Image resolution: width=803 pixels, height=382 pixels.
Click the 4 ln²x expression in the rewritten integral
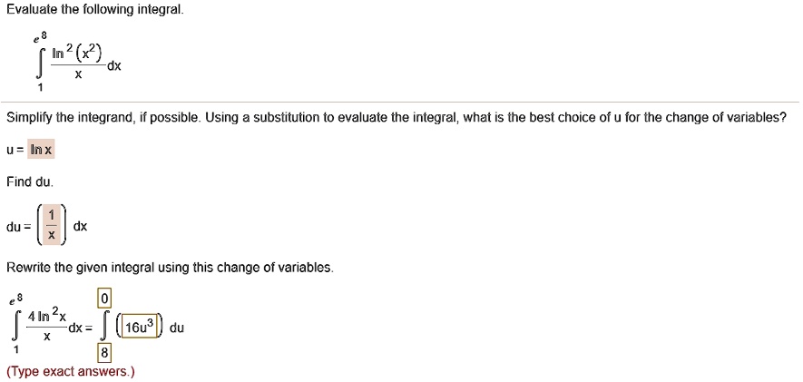45,316
